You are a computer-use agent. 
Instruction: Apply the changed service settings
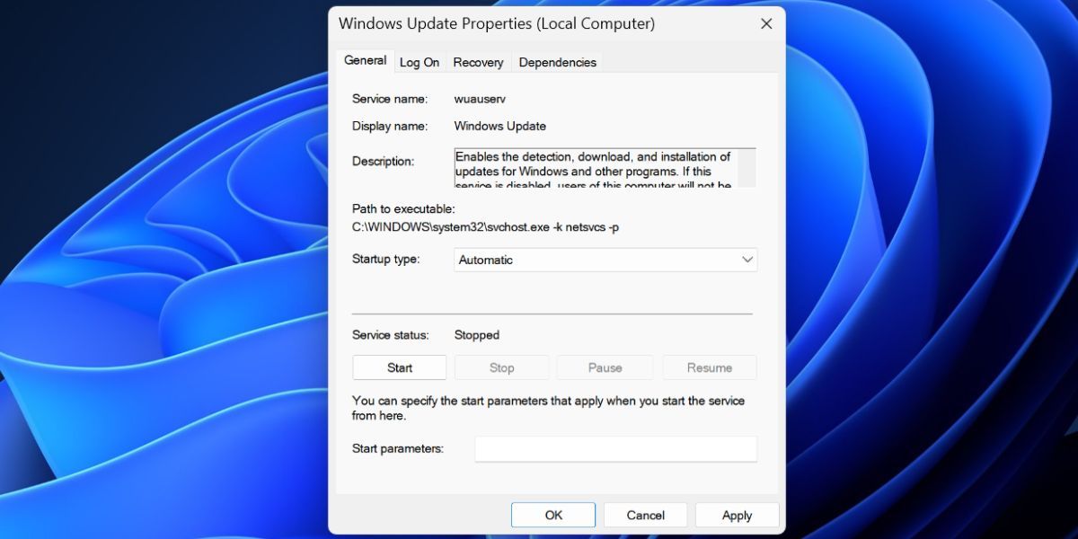point(737,515)
